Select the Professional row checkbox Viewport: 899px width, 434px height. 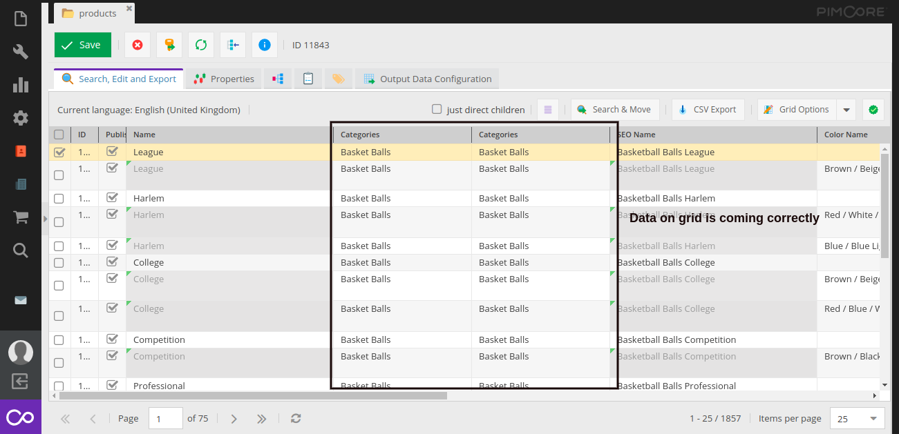[59, 386]
